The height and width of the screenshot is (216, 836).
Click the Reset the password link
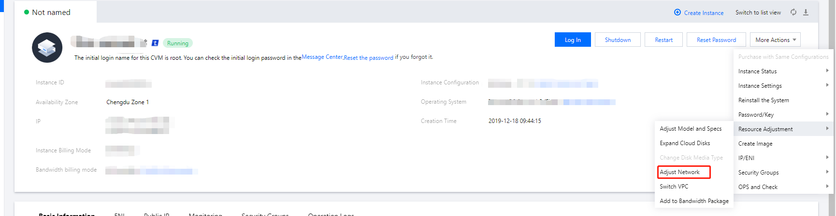pos(369,57)
